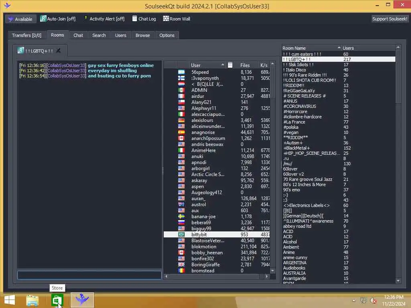Screen dimensions: 411x308
Task: Switch to the Chat tab
Action: tap(78, 35)
